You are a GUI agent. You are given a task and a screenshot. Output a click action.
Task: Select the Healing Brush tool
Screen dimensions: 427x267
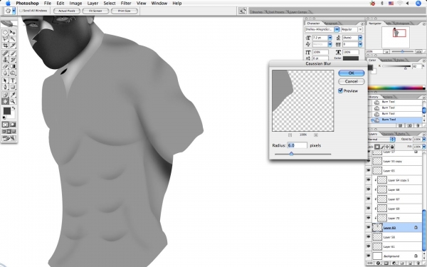coord(5,53)
